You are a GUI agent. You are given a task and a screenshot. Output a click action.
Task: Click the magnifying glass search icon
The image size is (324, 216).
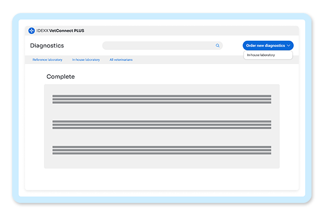pos(218,45)
